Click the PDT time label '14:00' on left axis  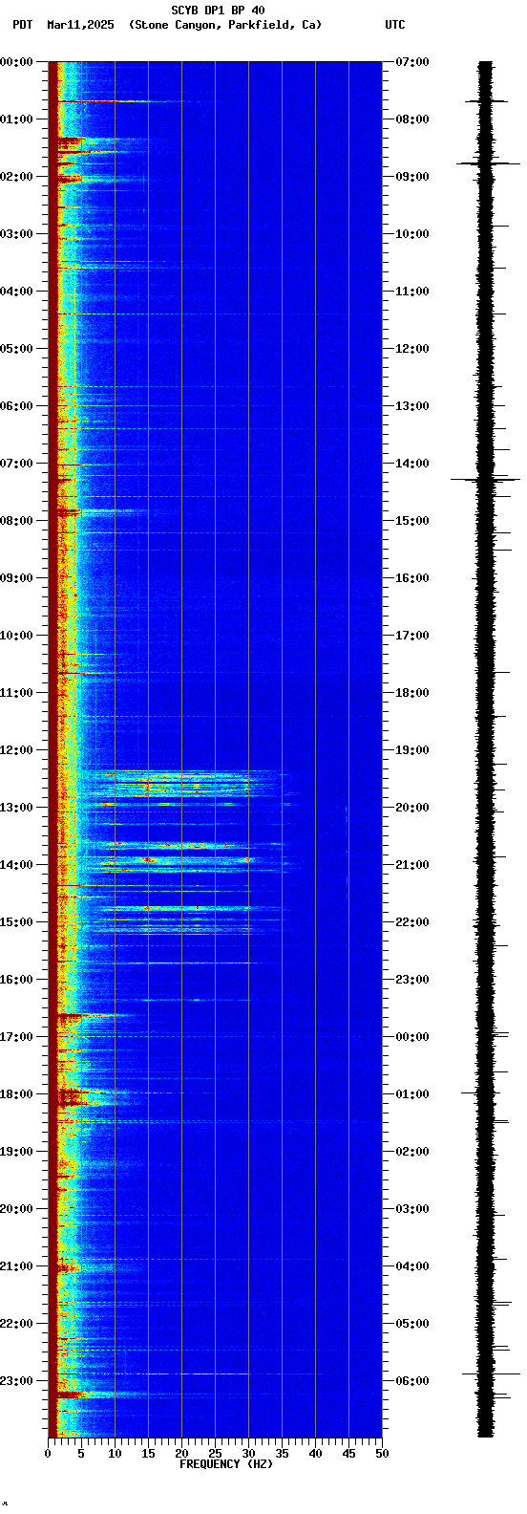point(16,865)
